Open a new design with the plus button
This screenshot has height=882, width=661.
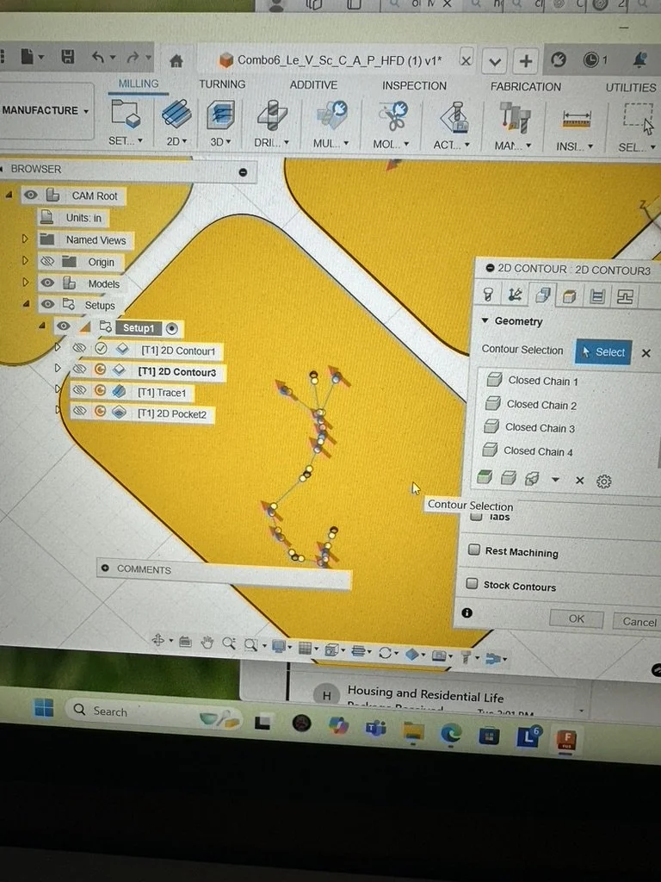coord(526,61)
